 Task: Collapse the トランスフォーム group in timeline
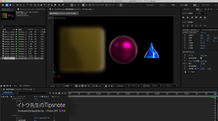click(13, 99)
